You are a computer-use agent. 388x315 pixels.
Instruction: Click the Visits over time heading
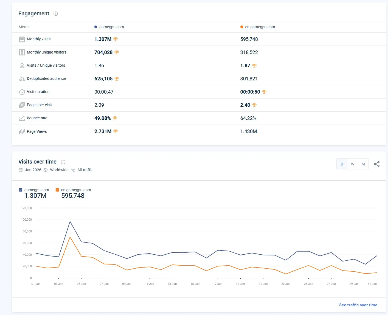click(x=37, y=162)
